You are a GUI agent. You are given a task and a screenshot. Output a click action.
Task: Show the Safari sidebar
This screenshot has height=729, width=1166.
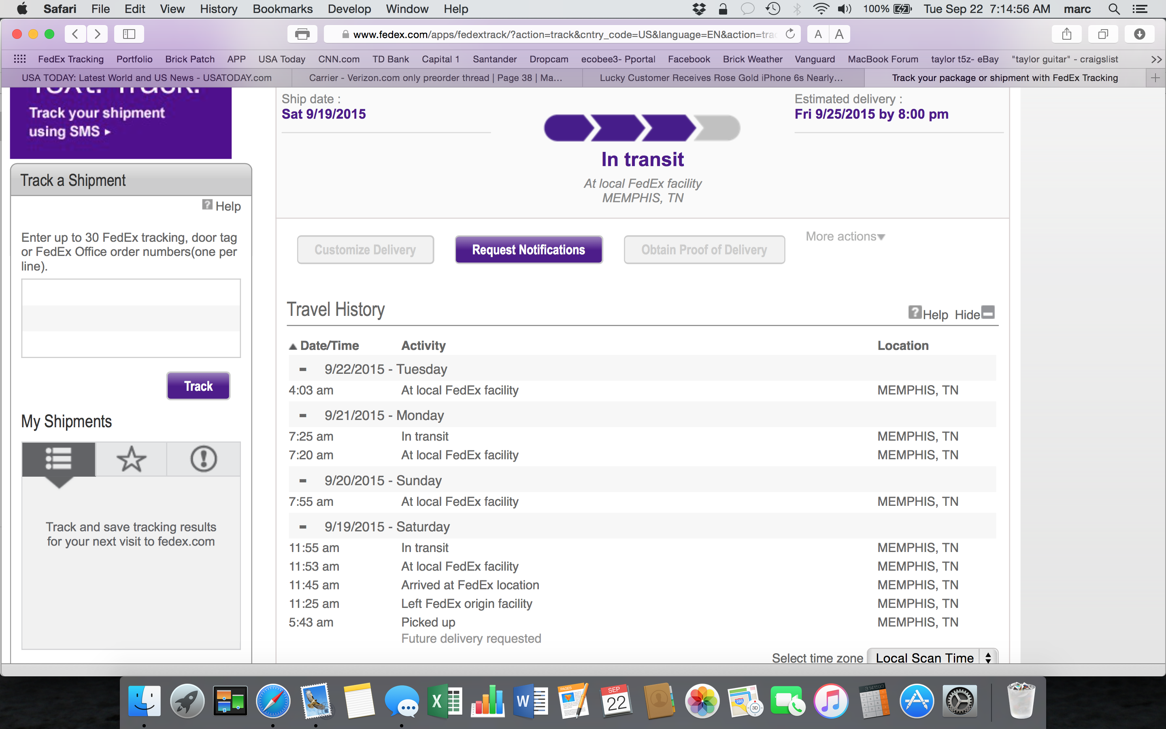pos(129,34)
